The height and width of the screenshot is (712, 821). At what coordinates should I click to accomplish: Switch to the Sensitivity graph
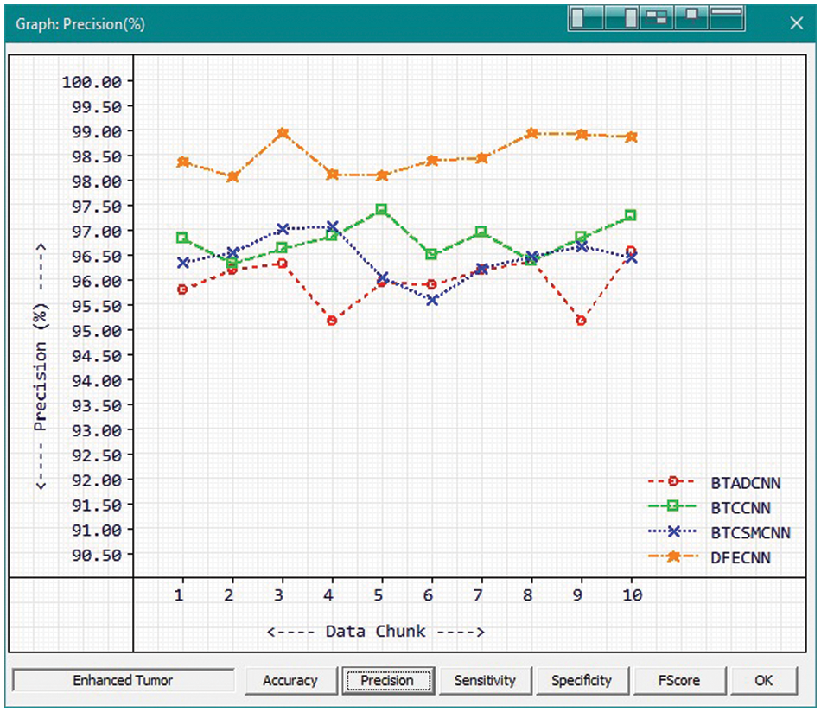tap(485, 681)
